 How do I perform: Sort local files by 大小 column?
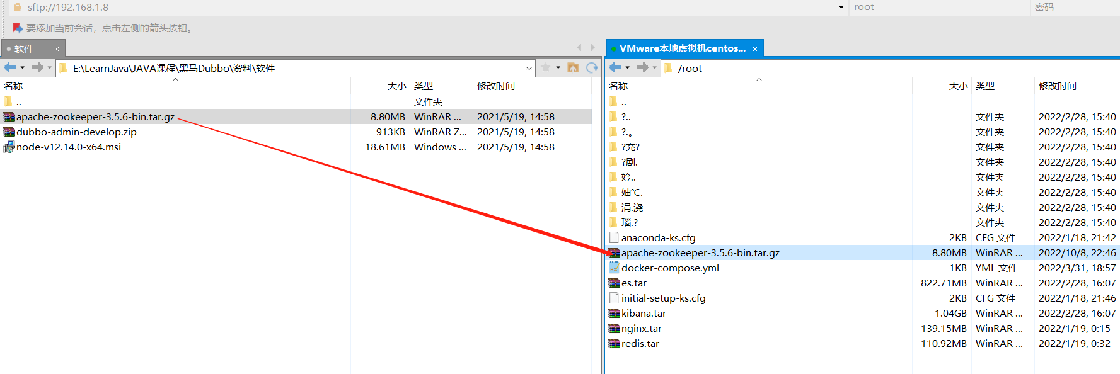click(396, 86)
